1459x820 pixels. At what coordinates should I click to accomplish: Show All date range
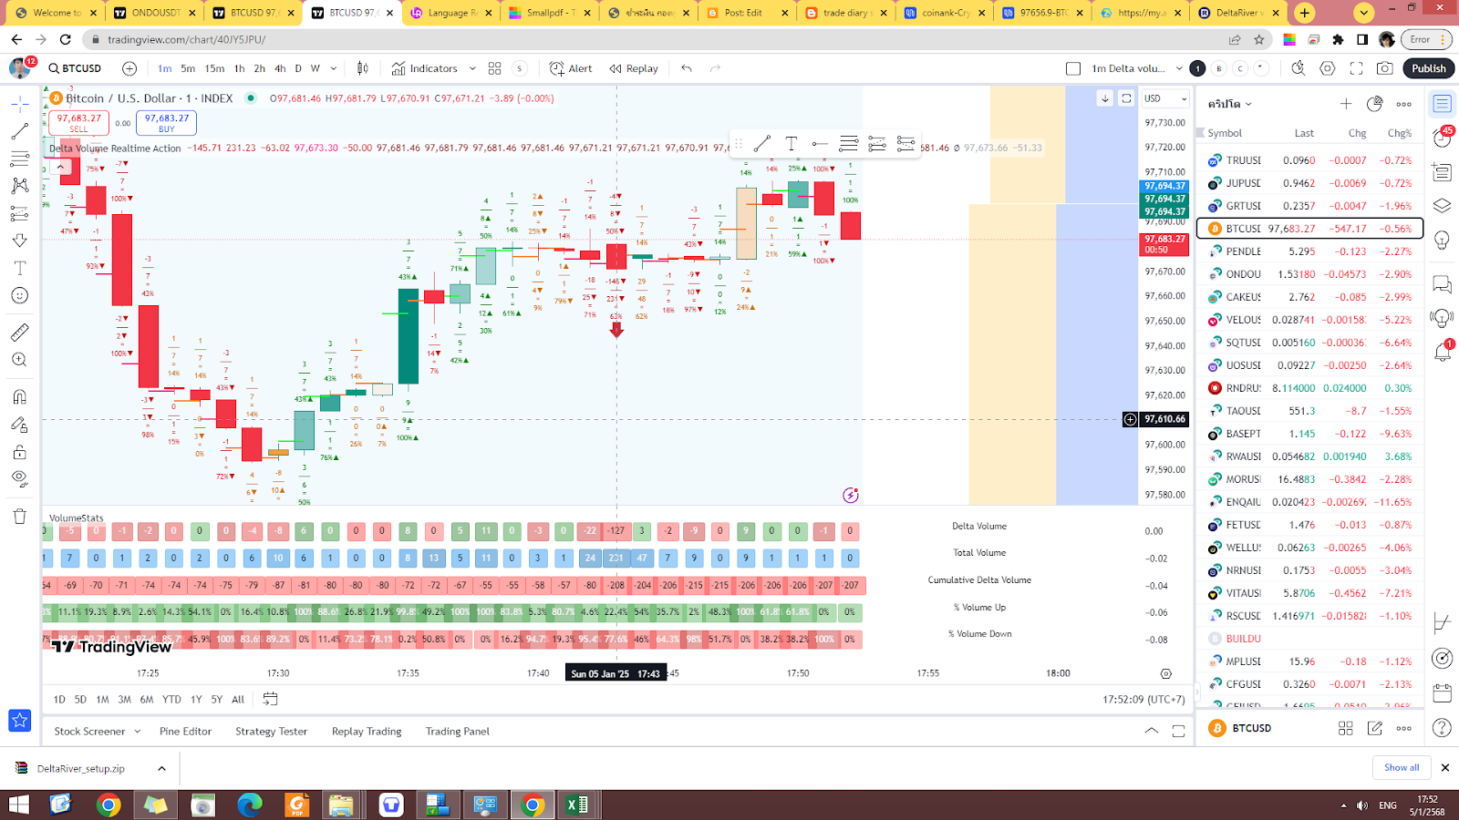coord(238,700)
